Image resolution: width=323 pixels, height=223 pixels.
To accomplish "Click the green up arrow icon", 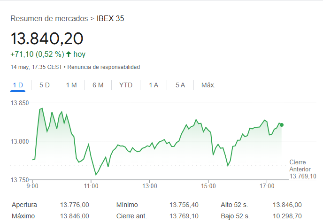I will 69,54.
